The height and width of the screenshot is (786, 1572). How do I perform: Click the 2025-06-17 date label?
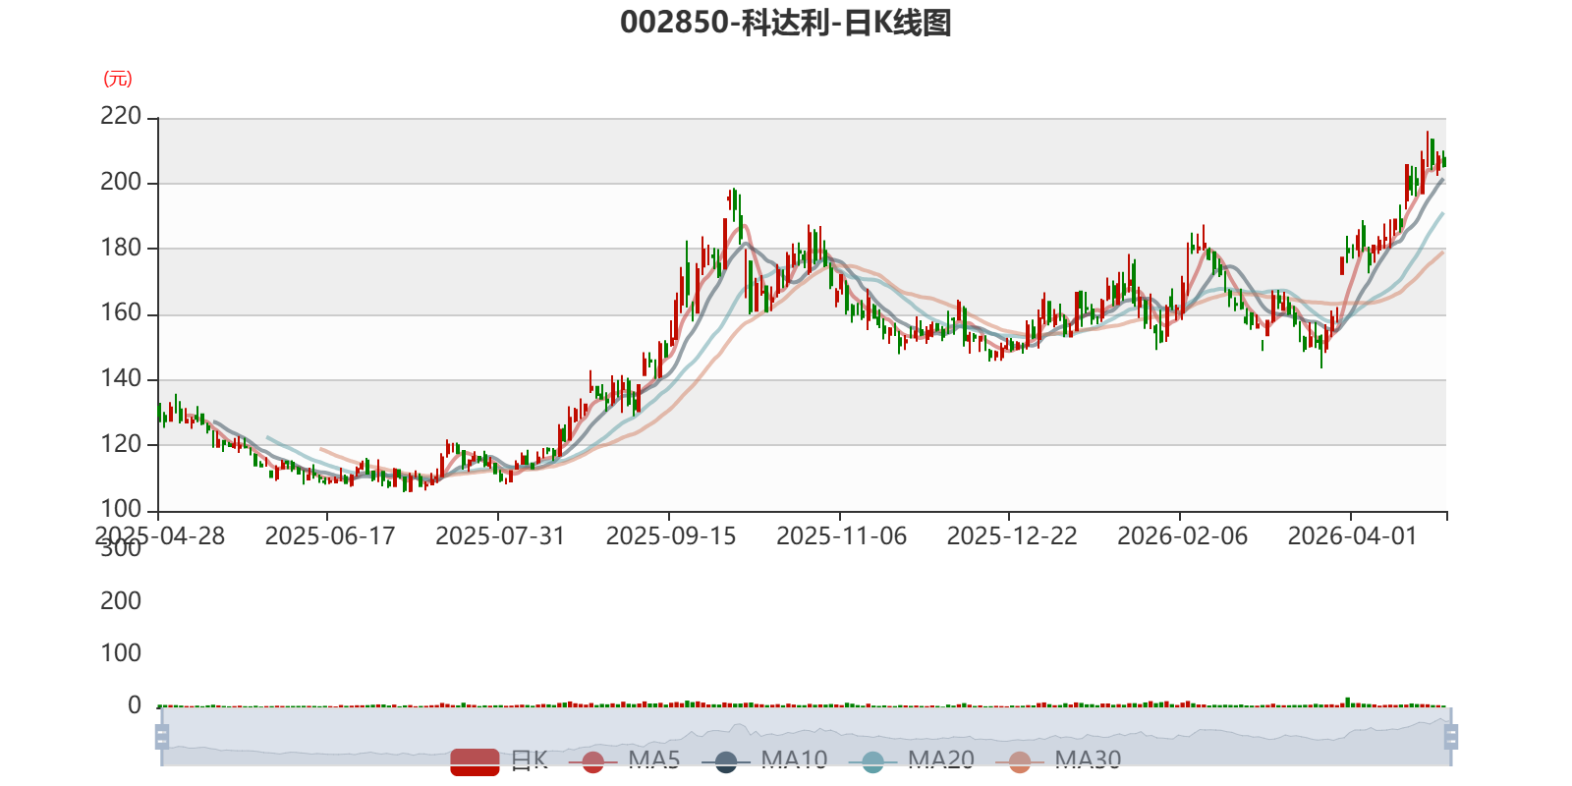pos(329,536)
